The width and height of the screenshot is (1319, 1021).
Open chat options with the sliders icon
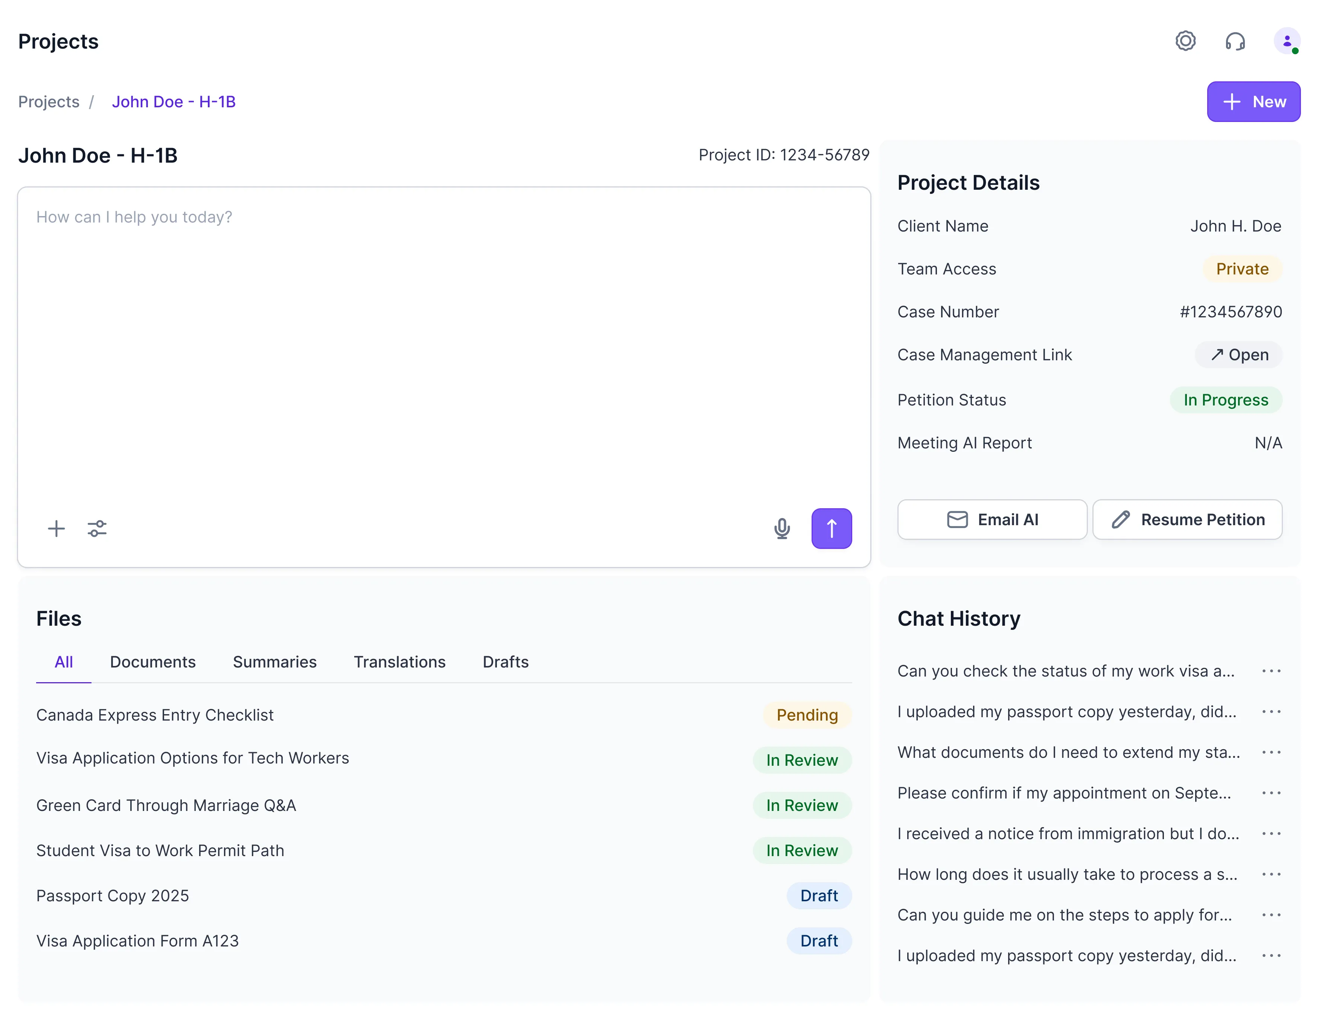[97, 528]
